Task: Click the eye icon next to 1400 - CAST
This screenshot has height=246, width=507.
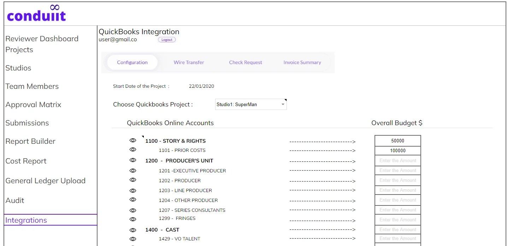Action: (x=133, y=230)
